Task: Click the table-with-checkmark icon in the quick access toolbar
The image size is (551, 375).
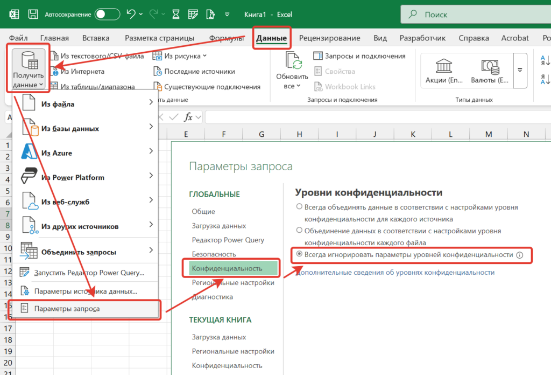Action: (193, 15)
